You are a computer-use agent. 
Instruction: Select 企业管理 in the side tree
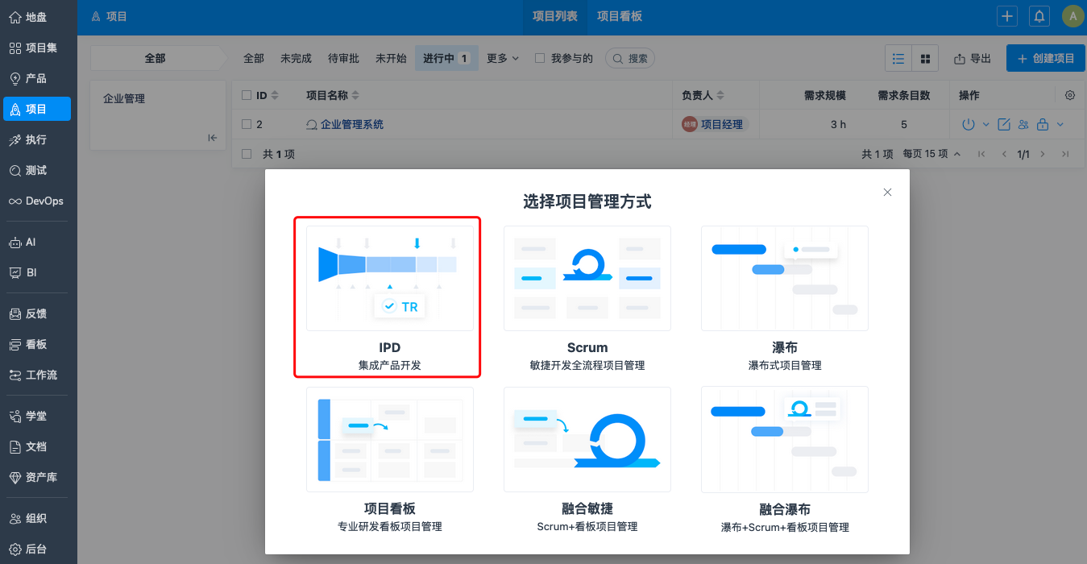[124, 98]
